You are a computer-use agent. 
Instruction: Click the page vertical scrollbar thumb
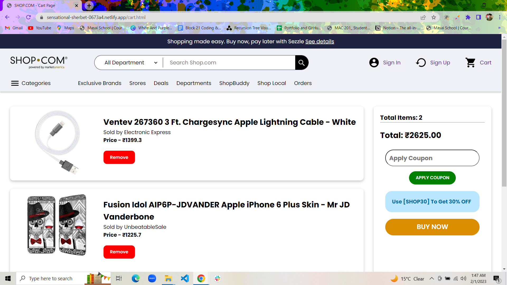tap(504, 113)
